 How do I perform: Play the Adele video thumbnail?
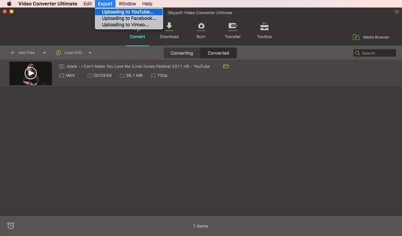[x=31, y=73]
